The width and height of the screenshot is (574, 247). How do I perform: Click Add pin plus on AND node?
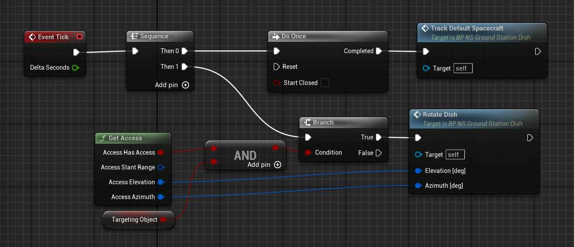277,165
